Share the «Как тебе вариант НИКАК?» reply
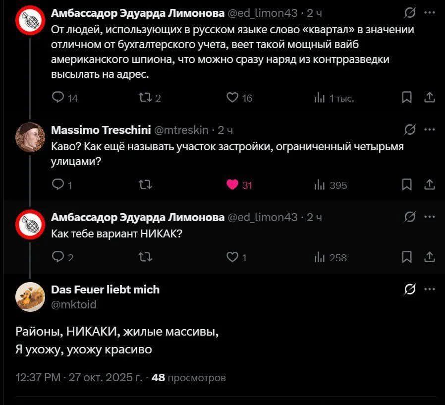 [x=429, y=257]
